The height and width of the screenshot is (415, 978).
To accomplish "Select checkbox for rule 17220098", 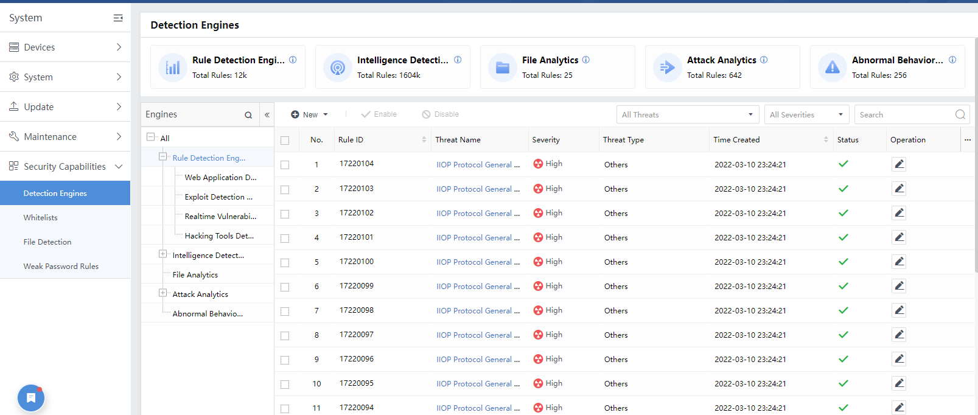I will 285,311.
